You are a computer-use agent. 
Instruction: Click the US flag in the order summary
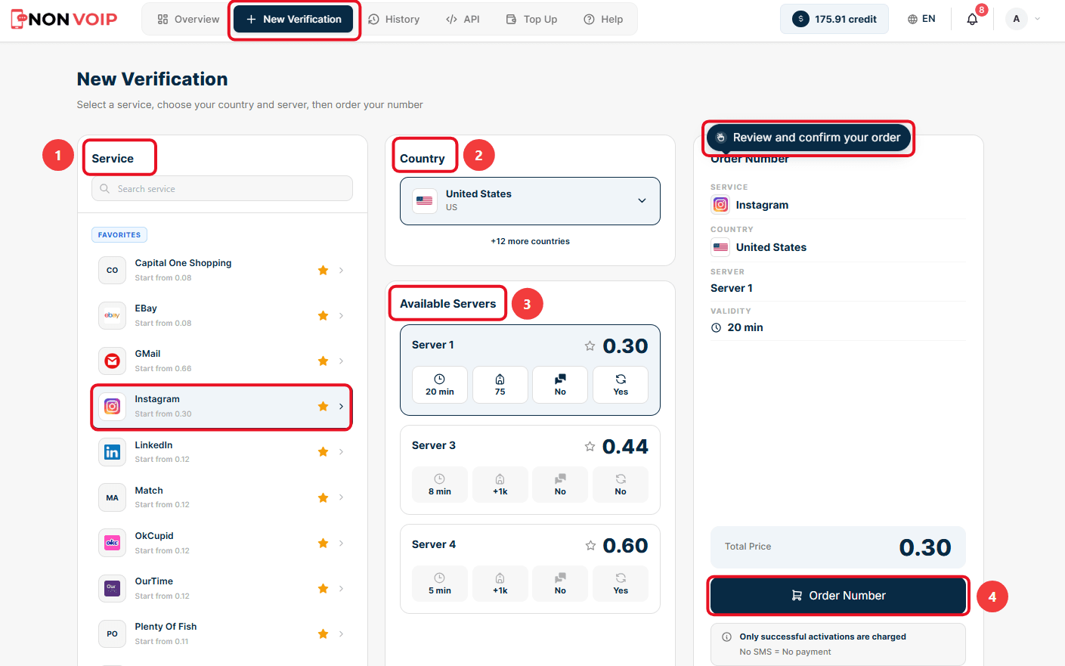720,247
